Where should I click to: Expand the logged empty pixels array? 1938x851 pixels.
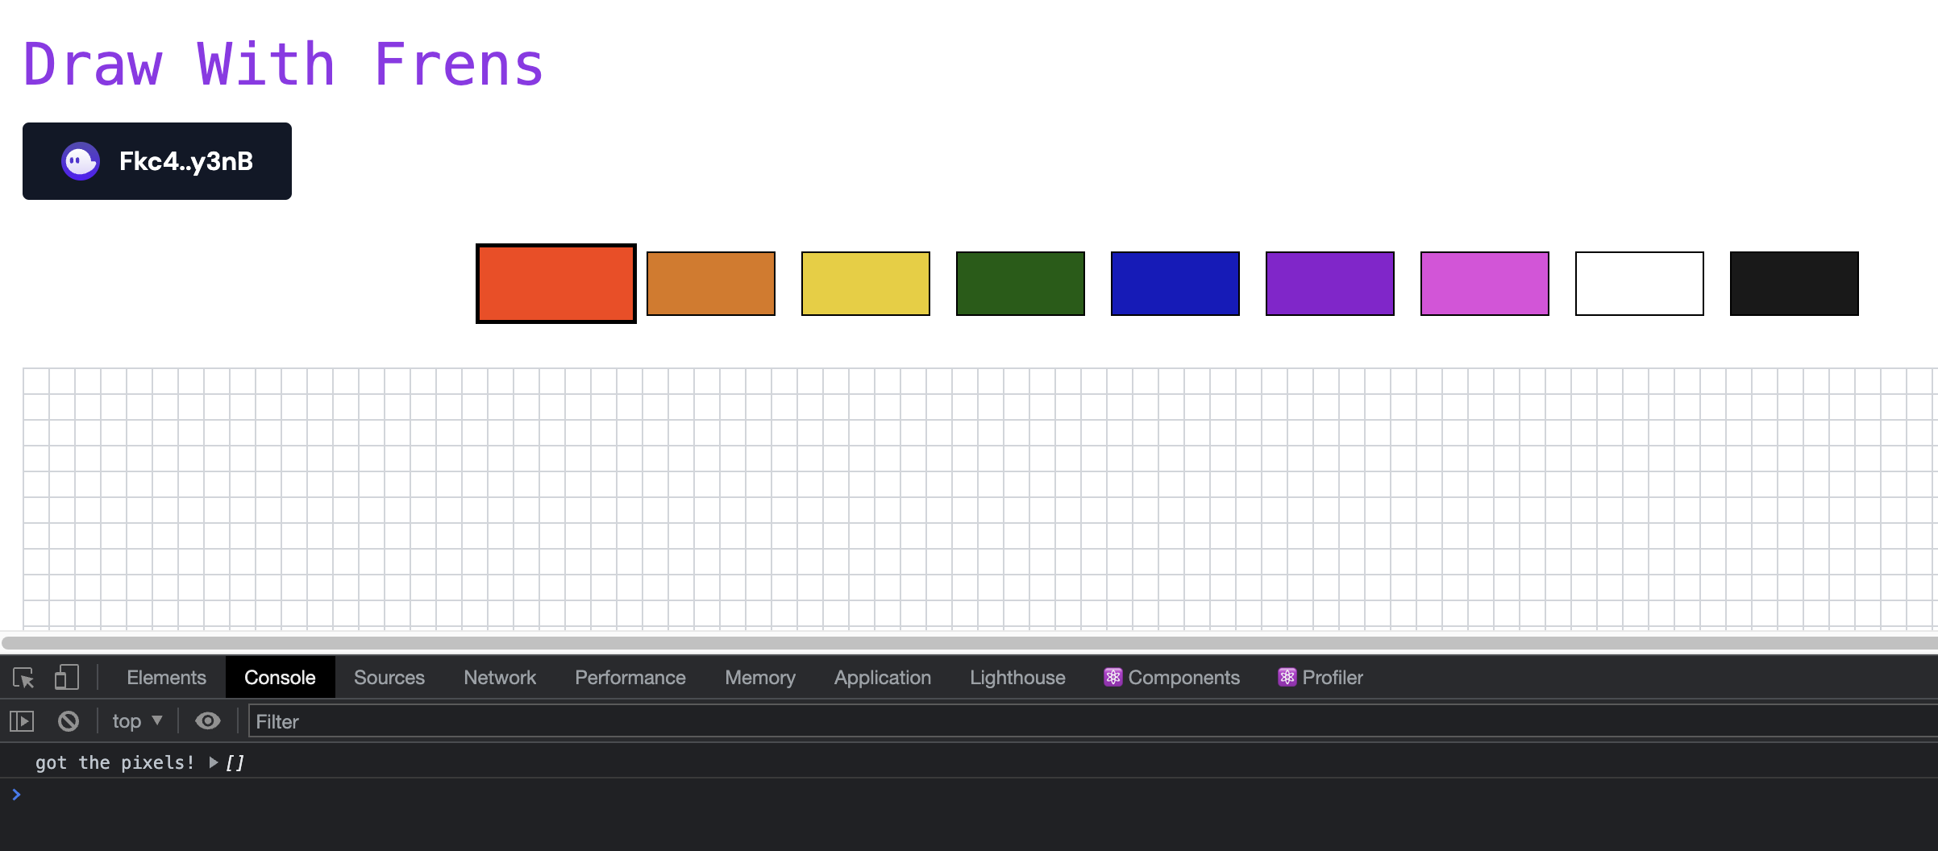tap(214, 762)
